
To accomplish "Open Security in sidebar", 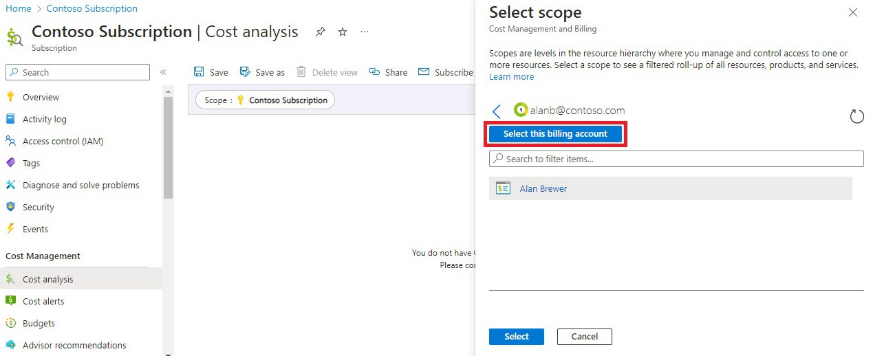I will [x=38, y=207].
